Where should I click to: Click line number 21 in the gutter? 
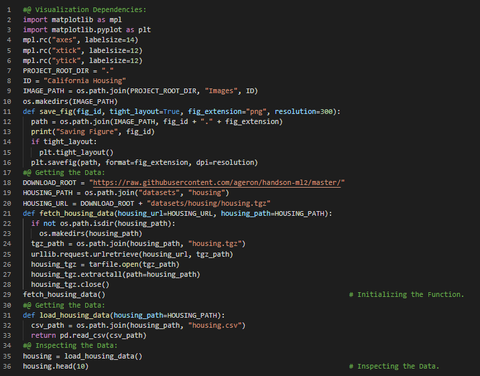7,213
